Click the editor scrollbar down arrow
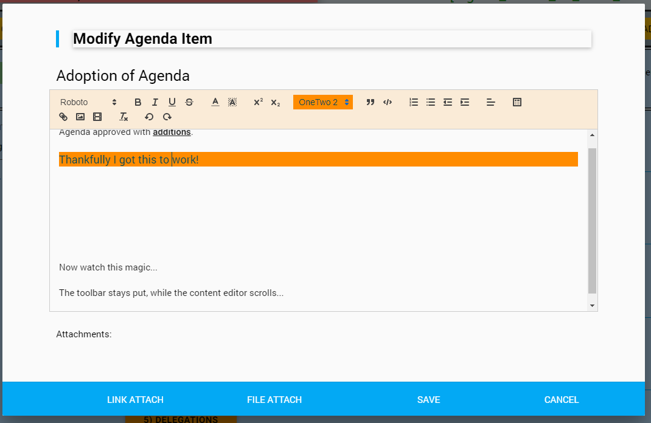The width and height of the screenshot is (651, 423). tap(592, 306)
